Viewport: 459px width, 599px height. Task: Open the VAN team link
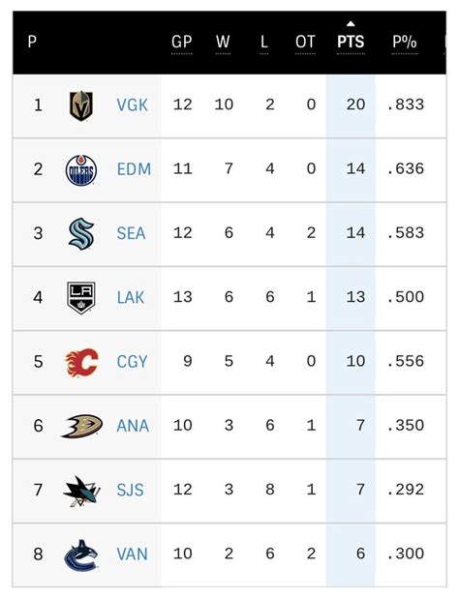(x=133, y=554)
